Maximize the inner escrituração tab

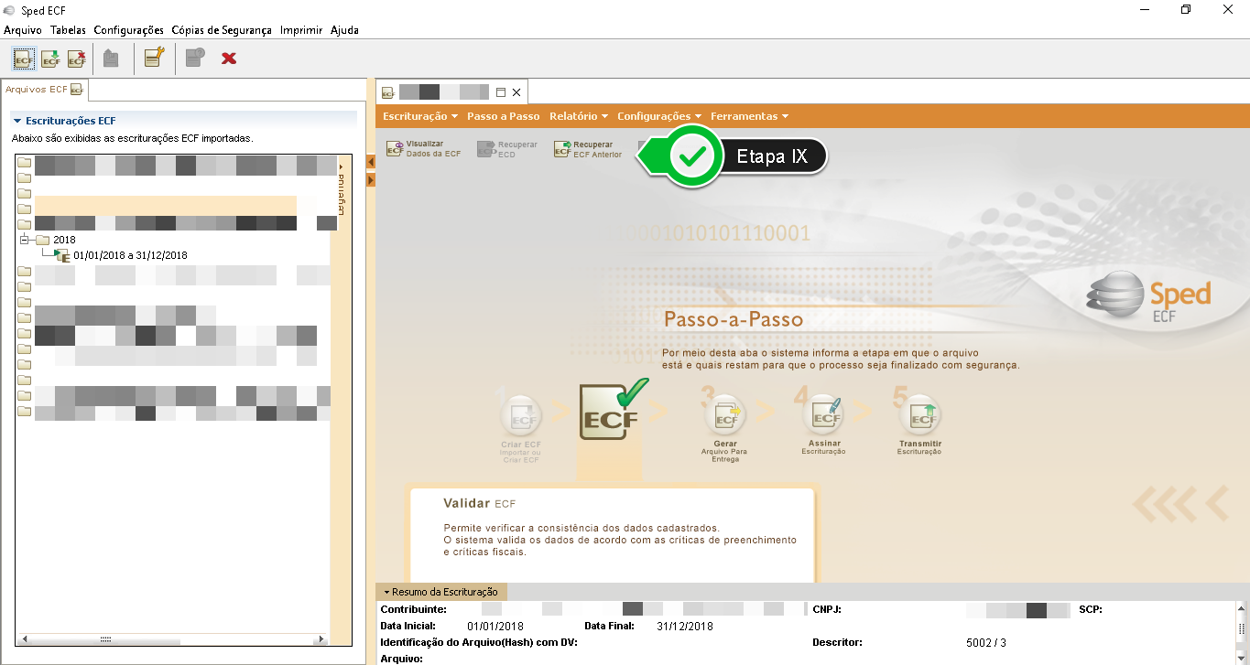pyautogui.click(x=501, y=92)
